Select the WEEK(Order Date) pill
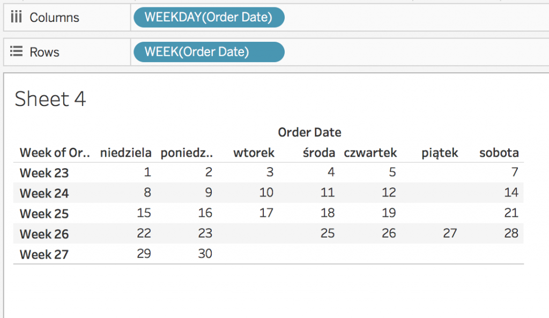549x318 pixels. 209,52
